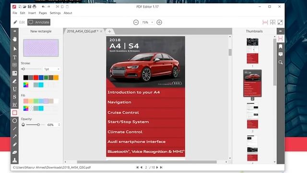Click the opacity 68% stepper arrows
This screenshot has height=173, width=307.
coord(59,125)
